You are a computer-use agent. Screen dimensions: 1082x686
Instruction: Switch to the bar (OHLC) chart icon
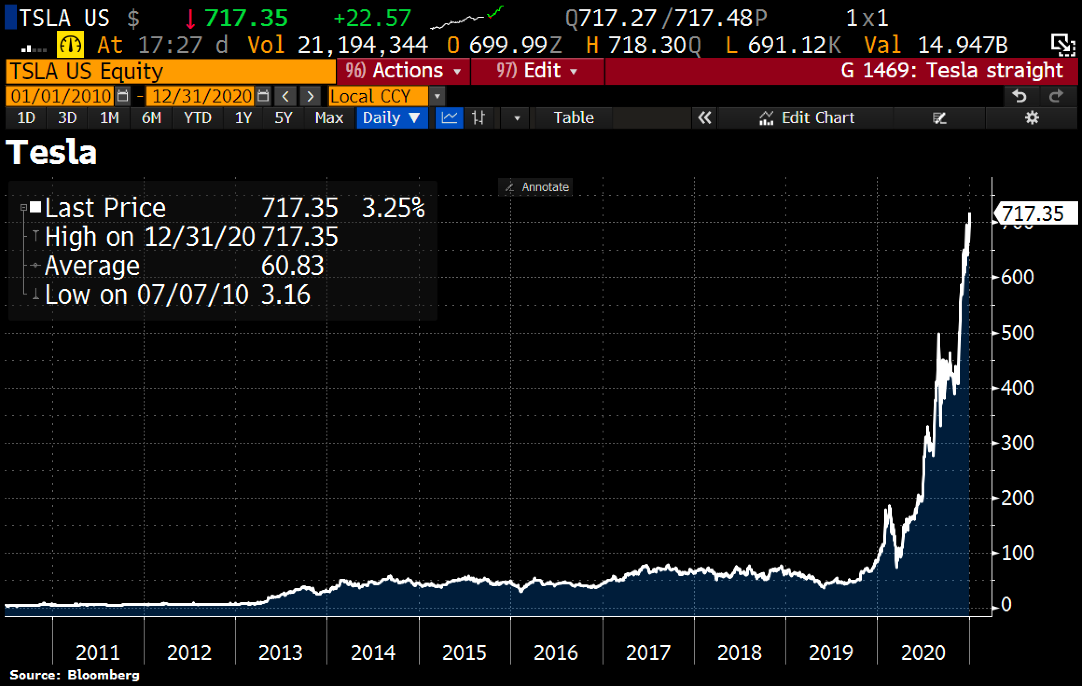click(479, 117)
